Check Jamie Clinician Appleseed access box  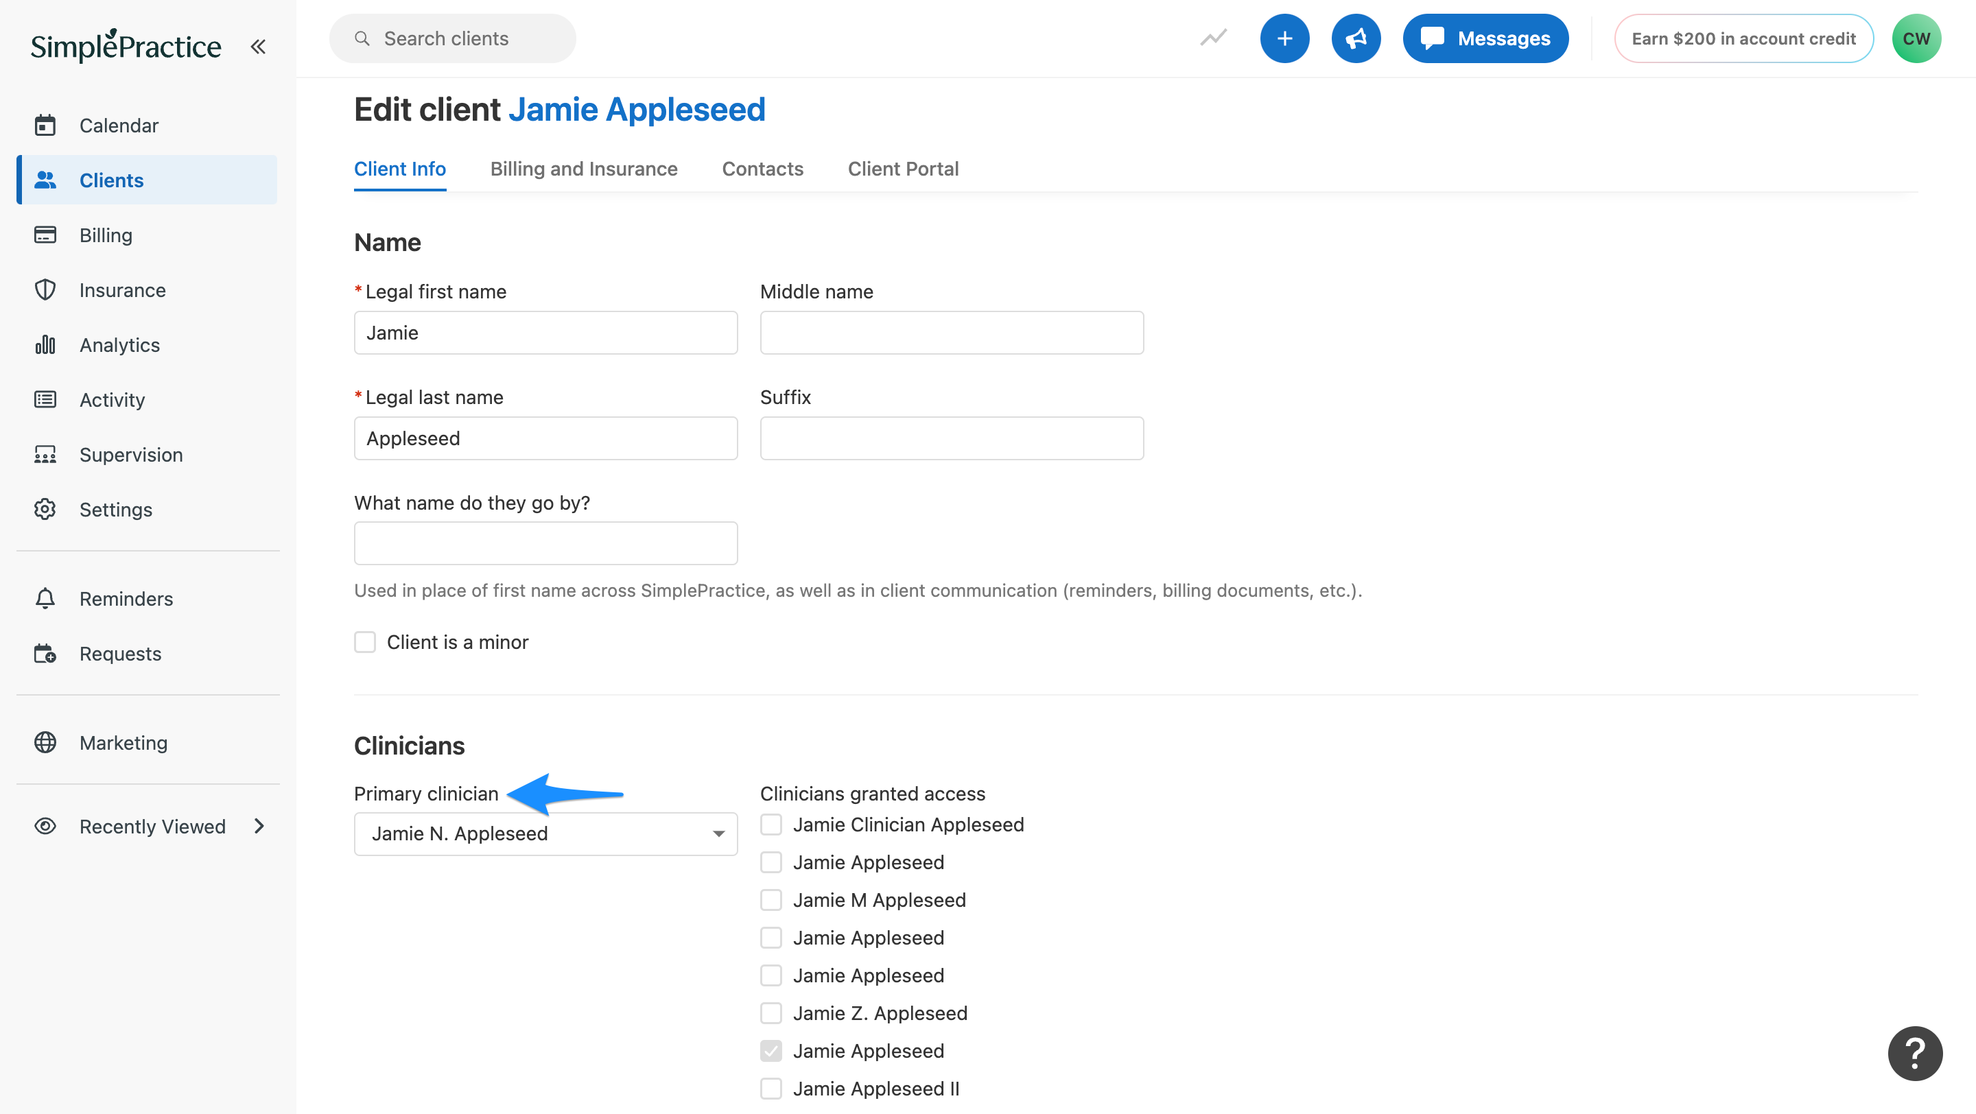(771, 825)
